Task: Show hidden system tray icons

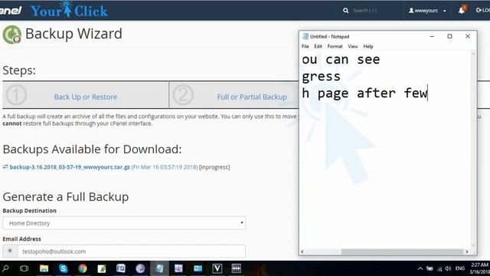Action: click(x=420, y=268)
